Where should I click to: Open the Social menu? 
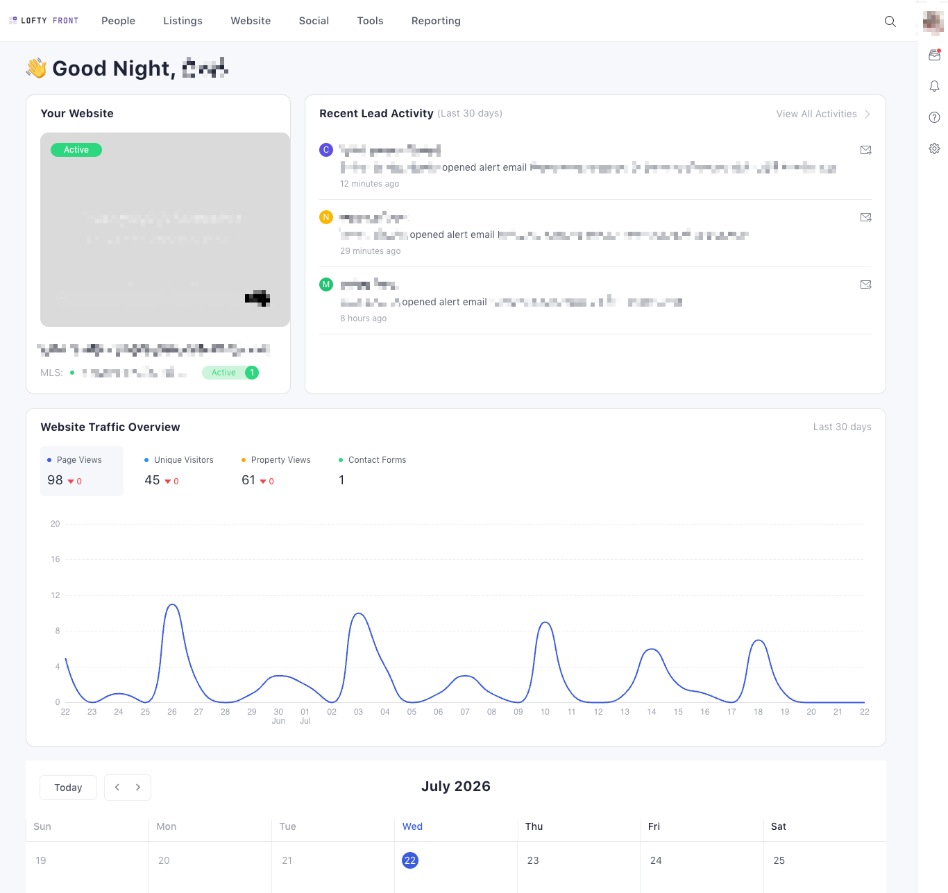pos(314,21)
